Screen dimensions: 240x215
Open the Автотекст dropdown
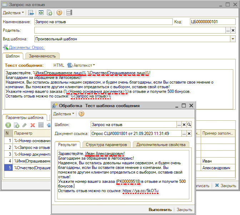click(x=81, y=65)
